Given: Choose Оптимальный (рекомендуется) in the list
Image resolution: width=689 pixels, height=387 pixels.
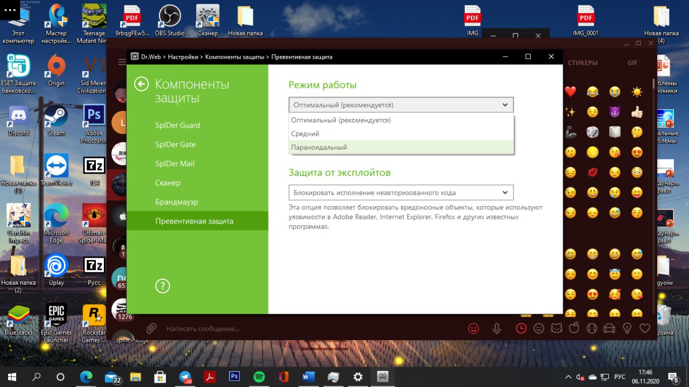Looking at the screenshot, I should pos(401,120).
